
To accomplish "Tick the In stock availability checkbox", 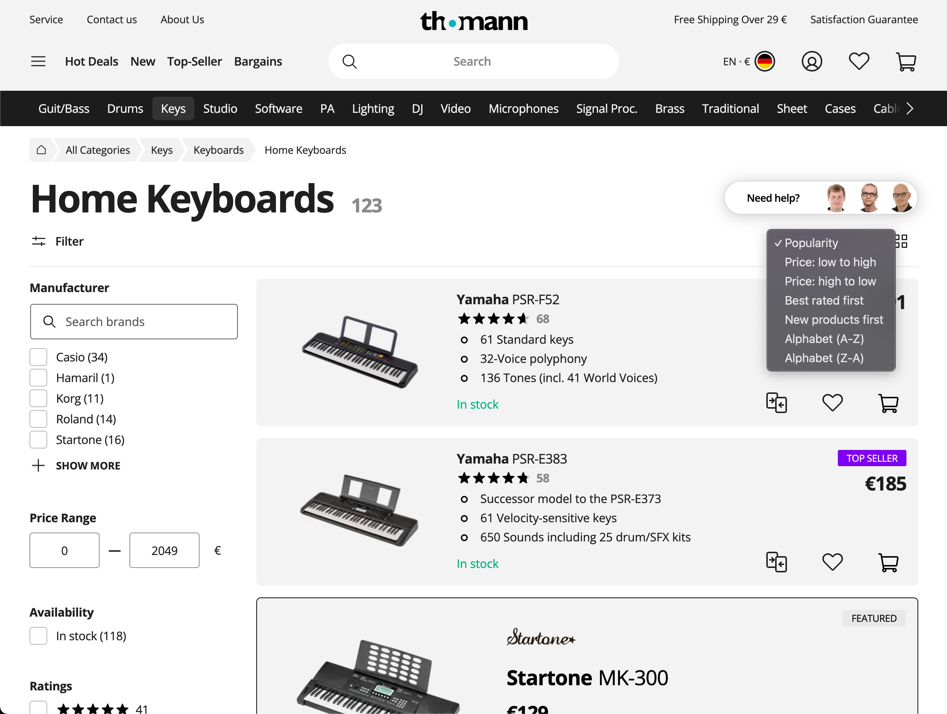I will click(38, 636).
